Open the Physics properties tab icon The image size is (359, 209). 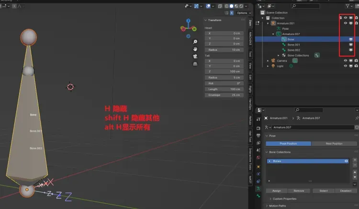pos(258,174)
